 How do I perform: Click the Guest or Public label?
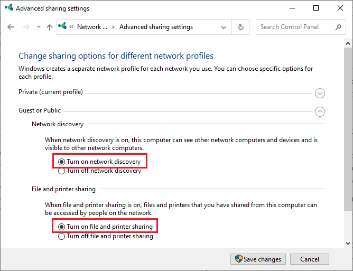(40, 110)
